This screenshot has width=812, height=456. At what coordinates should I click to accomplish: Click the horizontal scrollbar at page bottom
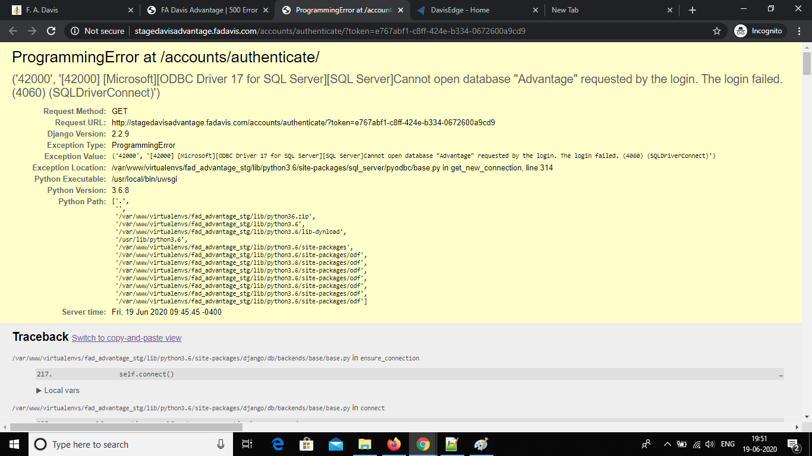[x=126, y=426]
